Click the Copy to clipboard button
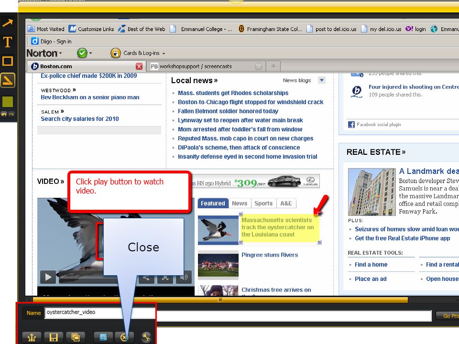This screenshot has height=344, width=459. (76, 337)
